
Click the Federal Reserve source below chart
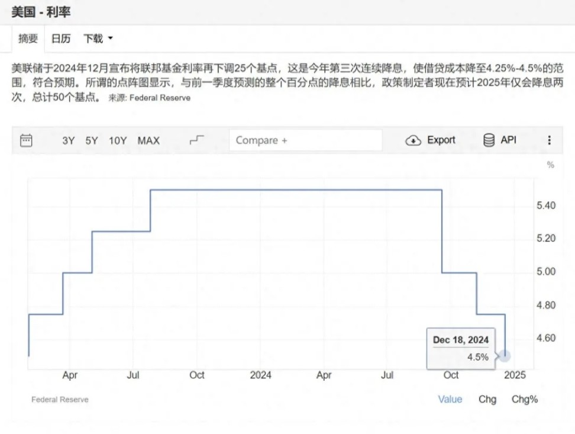[60, 400]
